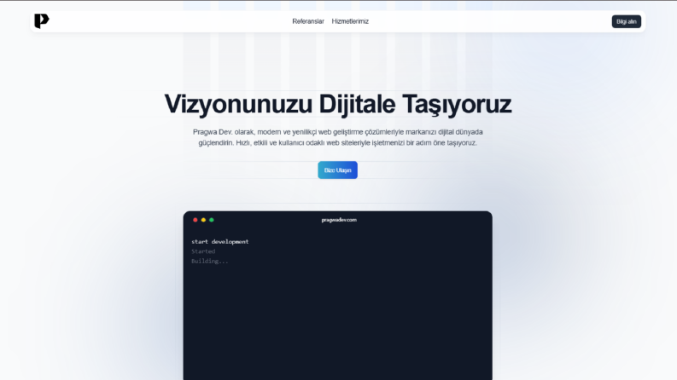
Task: Click the 'Started' terminal line
Action: click(x=203, y=251)
